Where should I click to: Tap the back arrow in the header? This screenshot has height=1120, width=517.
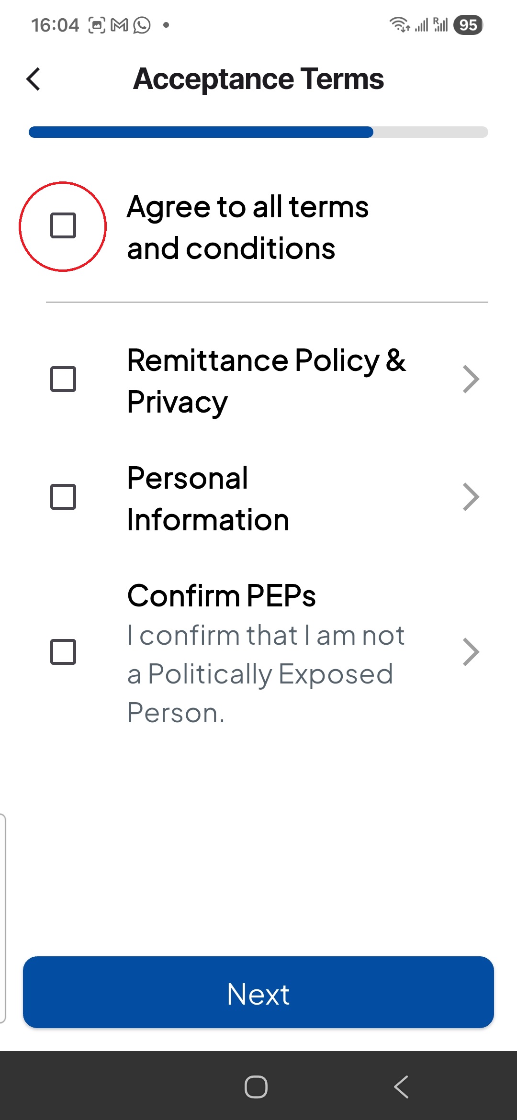pos(34,79)
